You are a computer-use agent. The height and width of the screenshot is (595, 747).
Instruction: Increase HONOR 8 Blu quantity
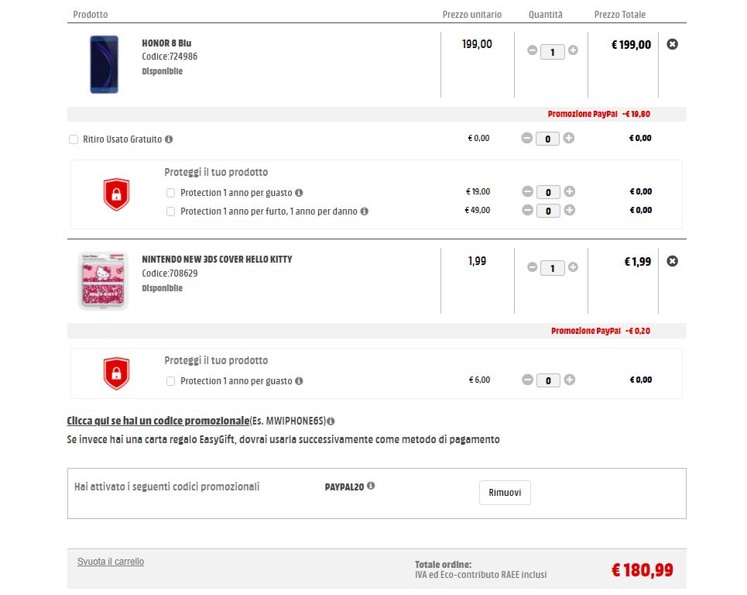coord(573,50)
